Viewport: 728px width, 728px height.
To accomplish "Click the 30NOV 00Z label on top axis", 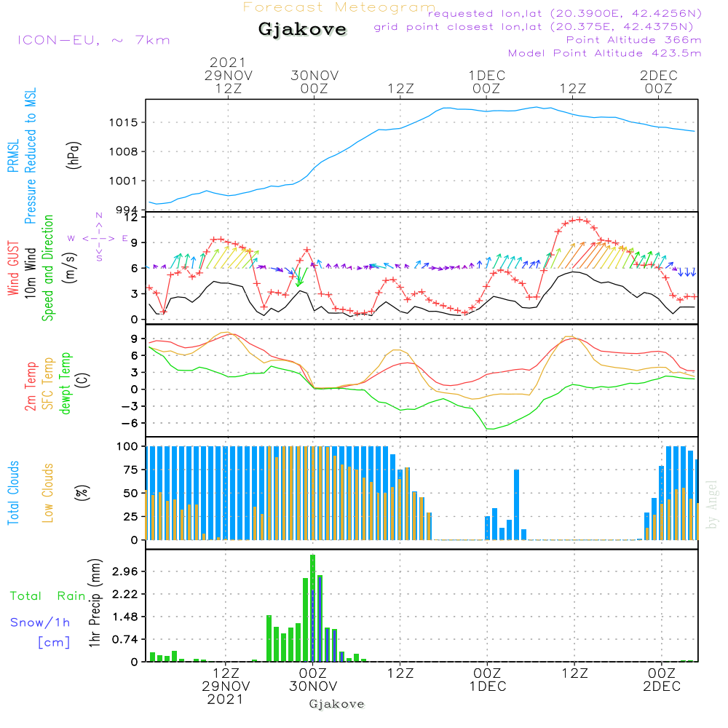I will [314, 82].
